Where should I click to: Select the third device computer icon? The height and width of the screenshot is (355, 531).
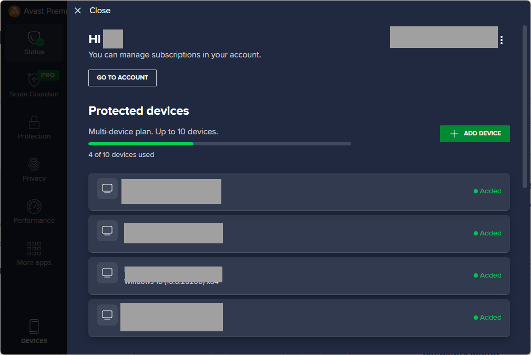click(x=107, y=273)
